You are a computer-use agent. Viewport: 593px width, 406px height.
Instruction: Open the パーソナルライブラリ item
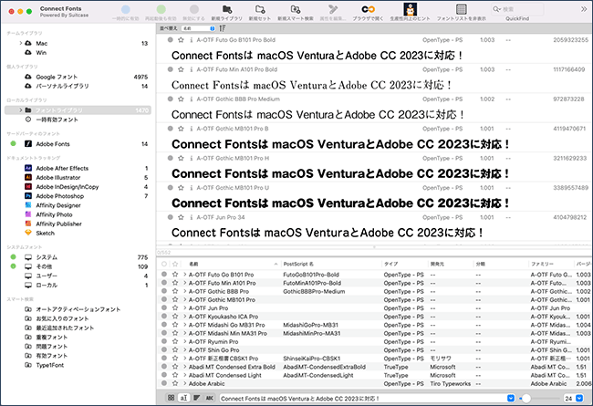[62, 86]
